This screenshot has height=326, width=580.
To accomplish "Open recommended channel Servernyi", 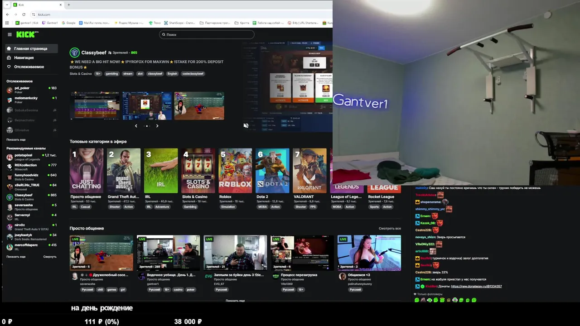I will [x=32, y=217].
